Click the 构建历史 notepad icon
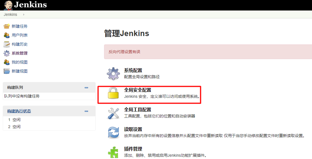 (x=7, y=44)
